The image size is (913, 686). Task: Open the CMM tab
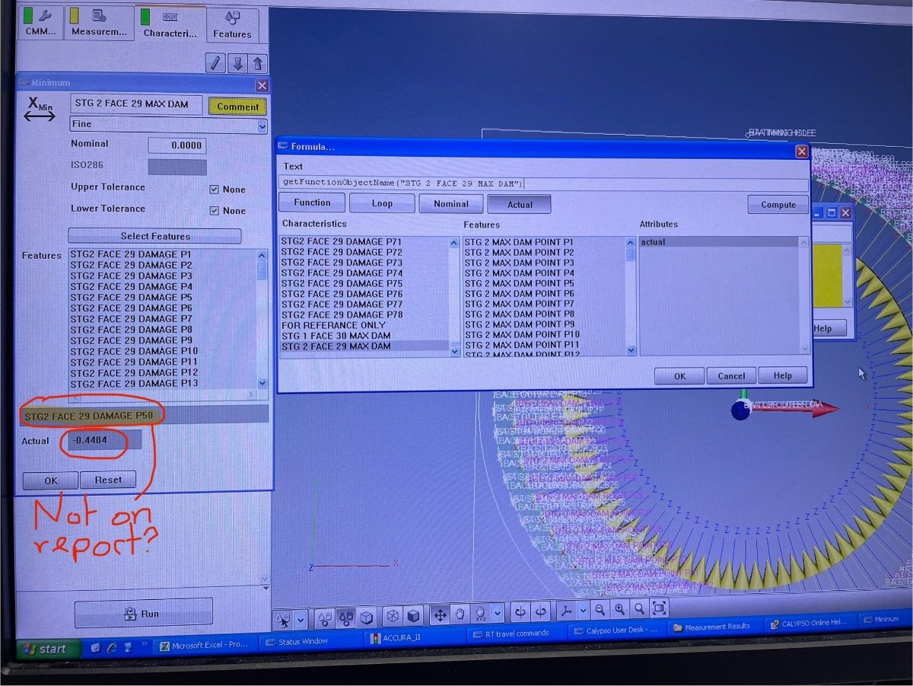(x=39, y=22)
